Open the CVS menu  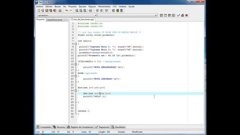coord(115,7)
